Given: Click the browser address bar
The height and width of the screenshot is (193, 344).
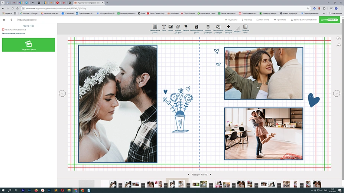Looking at the screenshot, I should point(165,8).
